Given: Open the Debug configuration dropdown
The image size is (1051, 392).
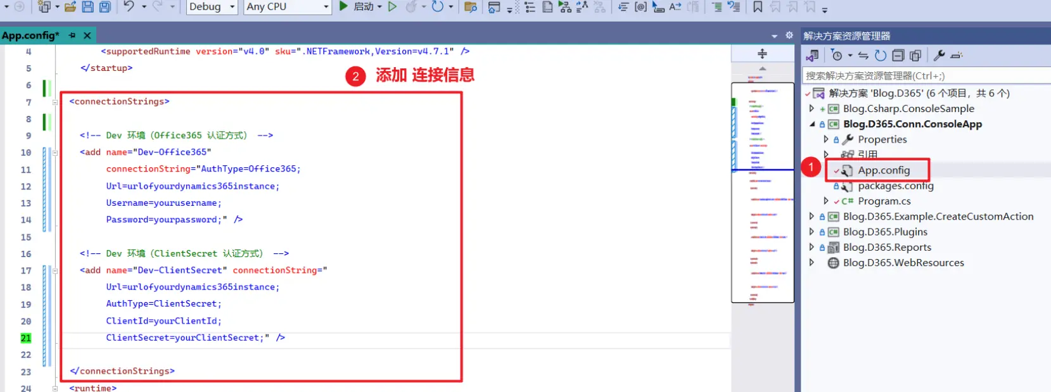Looking at the screenshot, I should click(212, 7).
